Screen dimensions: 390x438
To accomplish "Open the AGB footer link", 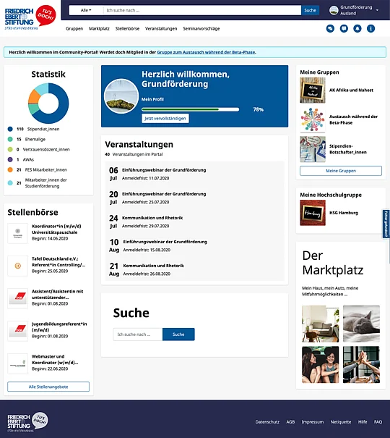I will coord(290,422).
